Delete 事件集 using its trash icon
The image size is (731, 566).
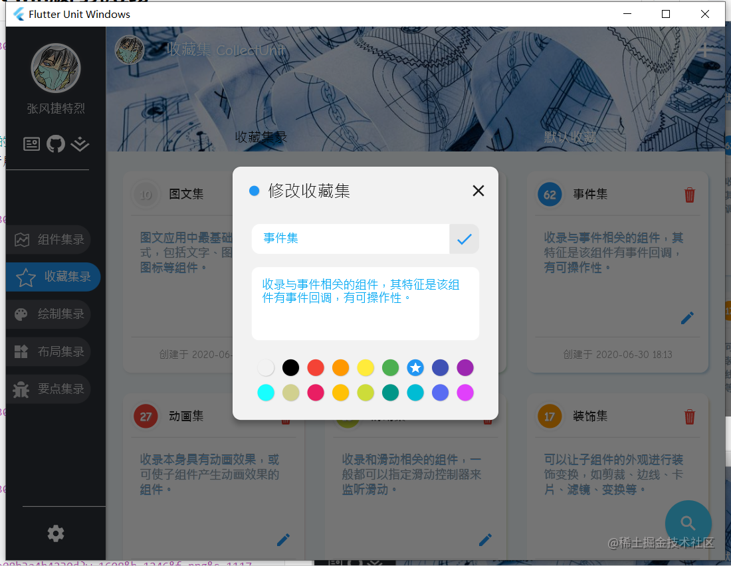point(690,195)
